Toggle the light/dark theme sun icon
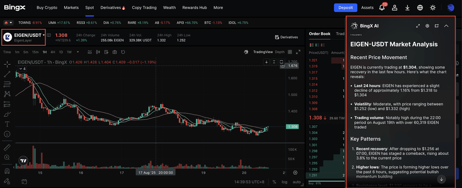Viewport: 462px width, 188px height. (x=433, y=8)
